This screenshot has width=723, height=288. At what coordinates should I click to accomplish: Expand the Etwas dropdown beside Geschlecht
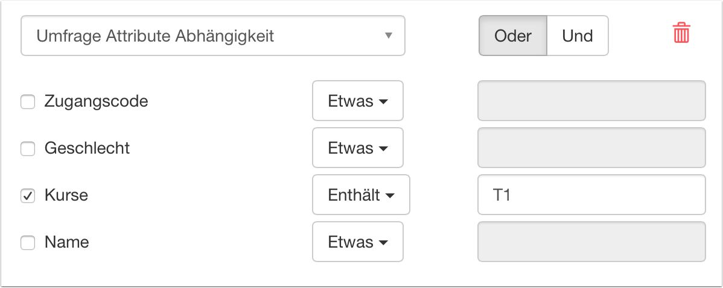pyautogui.click(x=357, y=148)
